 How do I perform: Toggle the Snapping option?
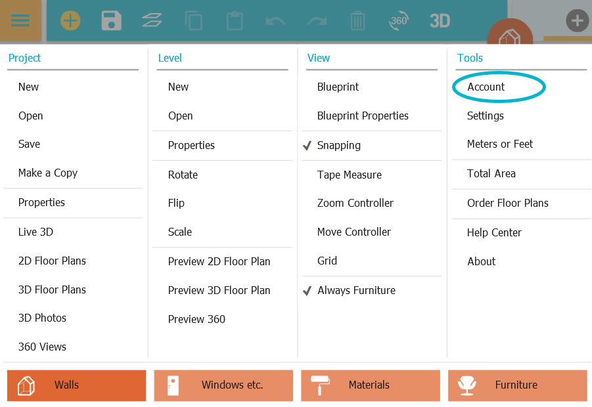click(338, 146)
